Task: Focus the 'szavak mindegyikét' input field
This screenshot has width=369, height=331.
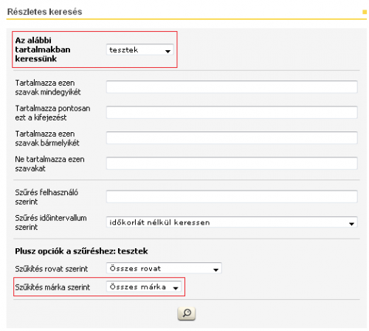Action: [232, 87]
